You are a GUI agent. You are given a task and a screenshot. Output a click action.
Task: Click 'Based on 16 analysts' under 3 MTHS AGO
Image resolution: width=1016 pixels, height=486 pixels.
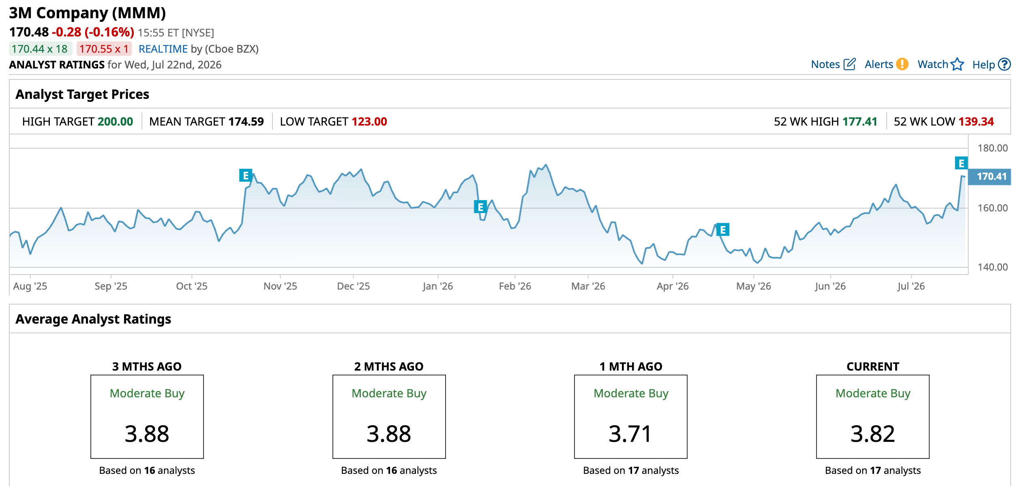147,471
